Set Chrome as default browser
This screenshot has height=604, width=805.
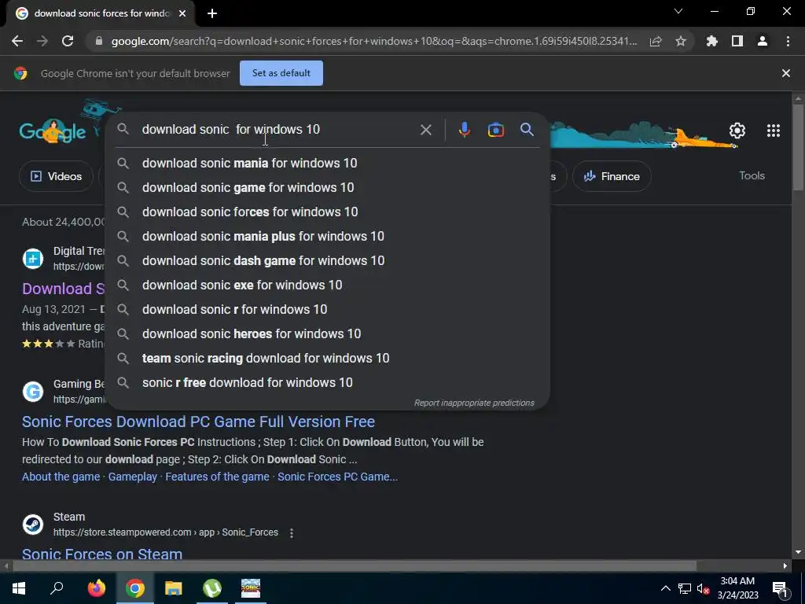[281, 73]
